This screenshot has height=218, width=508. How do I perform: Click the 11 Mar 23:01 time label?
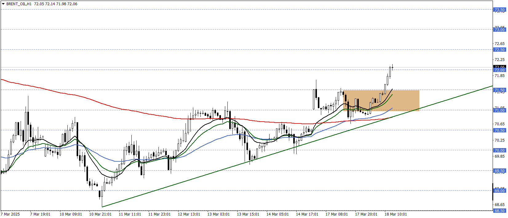point(159,214)
